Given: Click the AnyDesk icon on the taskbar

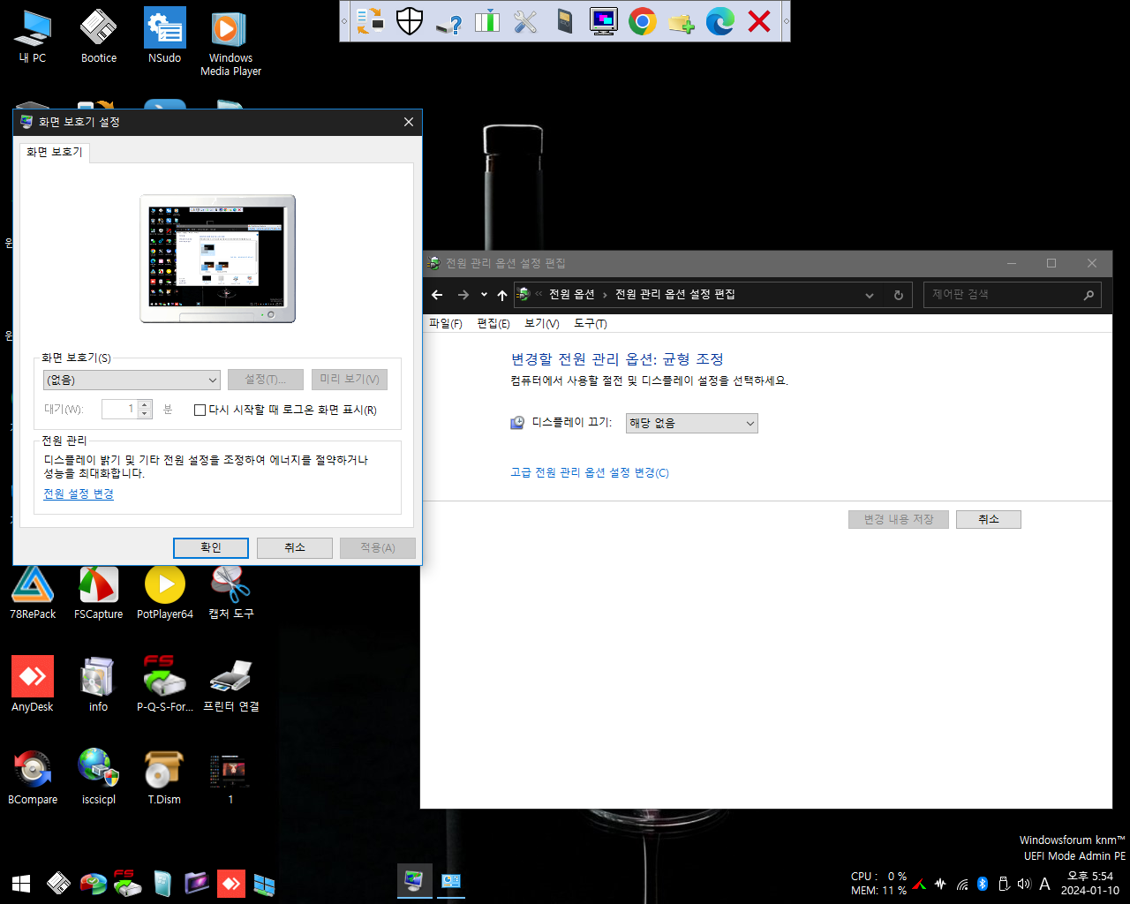Looking at the screenshot, I should (231, 883).
